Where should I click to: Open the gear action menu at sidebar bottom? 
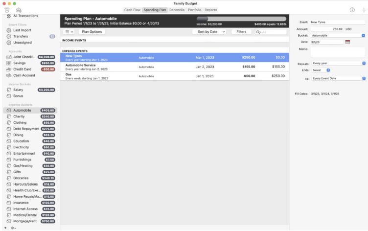pos(13,228)
